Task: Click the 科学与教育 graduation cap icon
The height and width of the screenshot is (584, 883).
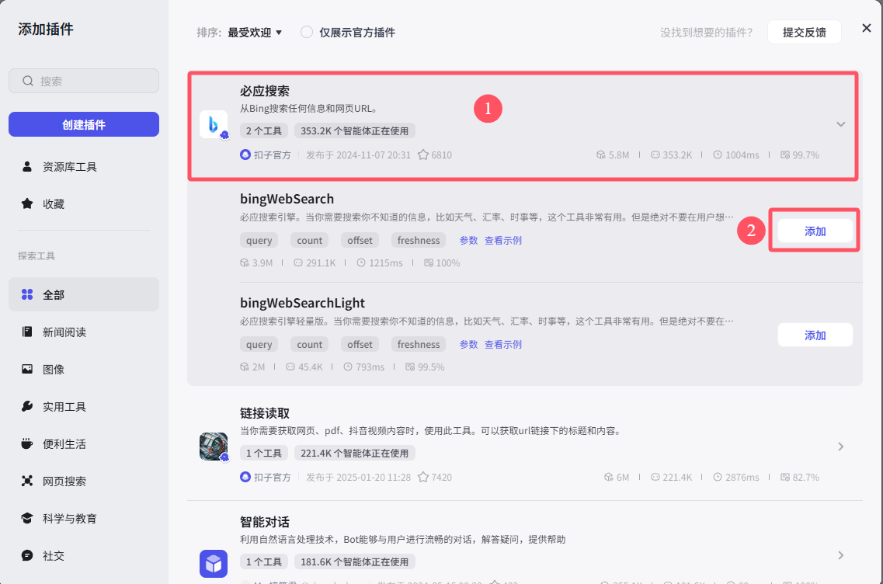Action: 27,518
